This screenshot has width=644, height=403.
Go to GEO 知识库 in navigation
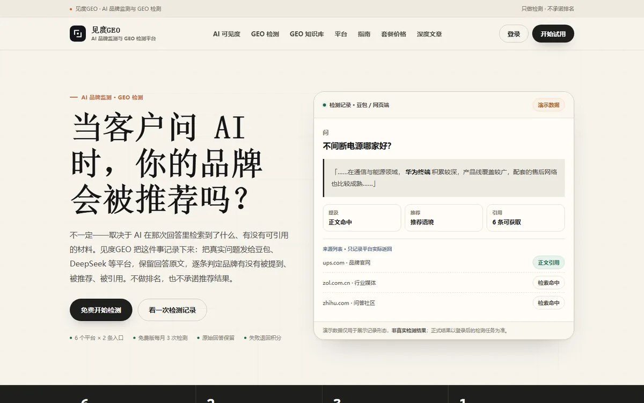point(307,34)
